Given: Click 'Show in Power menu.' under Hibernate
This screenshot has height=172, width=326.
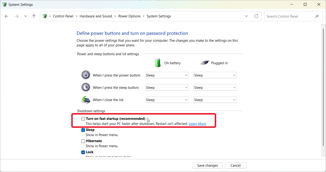Looking at the screenshot, I should 102,146.
